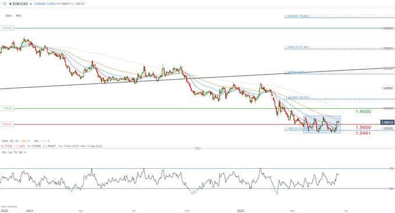Remove the EMA indicator with its X
This screenshot has width=395, height=213.
tap(29, 141)
